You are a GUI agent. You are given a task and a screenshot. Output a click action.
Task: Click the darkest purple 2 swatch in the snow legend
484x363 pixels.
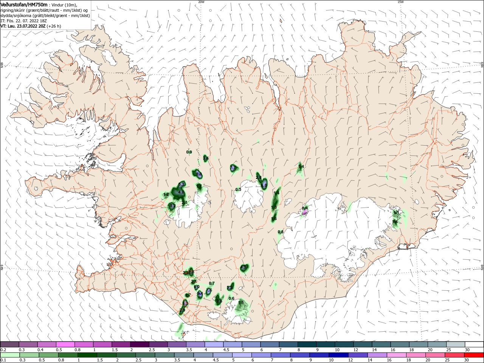coord(140,344)
